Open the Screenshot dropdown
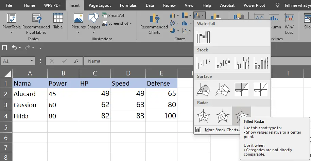311x161 pixels. [x=117, y=23]
